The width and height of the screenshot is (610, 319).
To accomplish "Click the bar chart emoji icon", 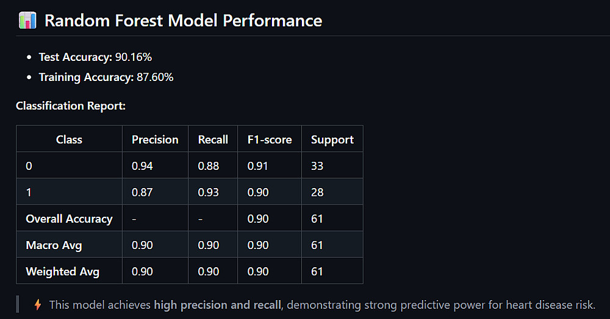I will point(27,21).
